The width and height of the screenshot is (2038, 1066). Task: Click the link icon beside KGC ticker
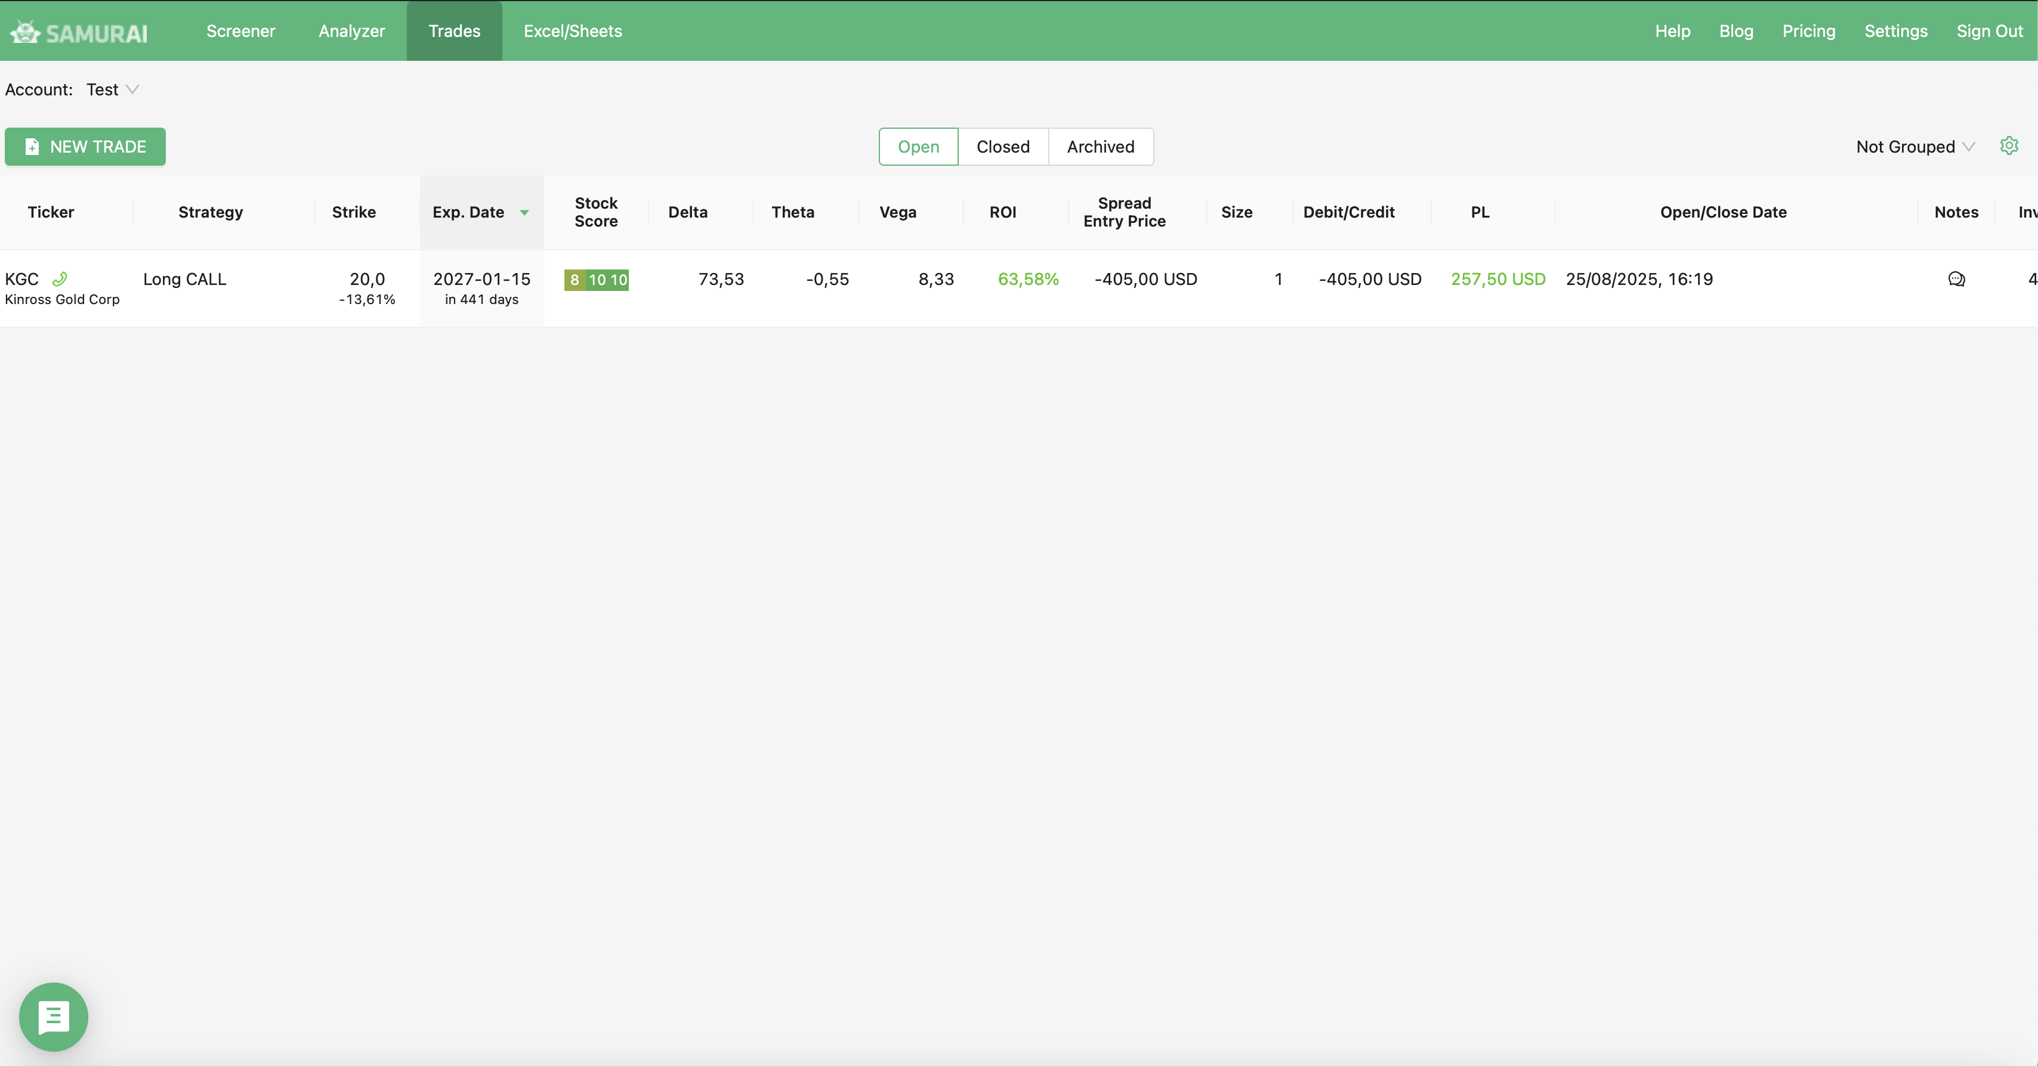(59, 278)
